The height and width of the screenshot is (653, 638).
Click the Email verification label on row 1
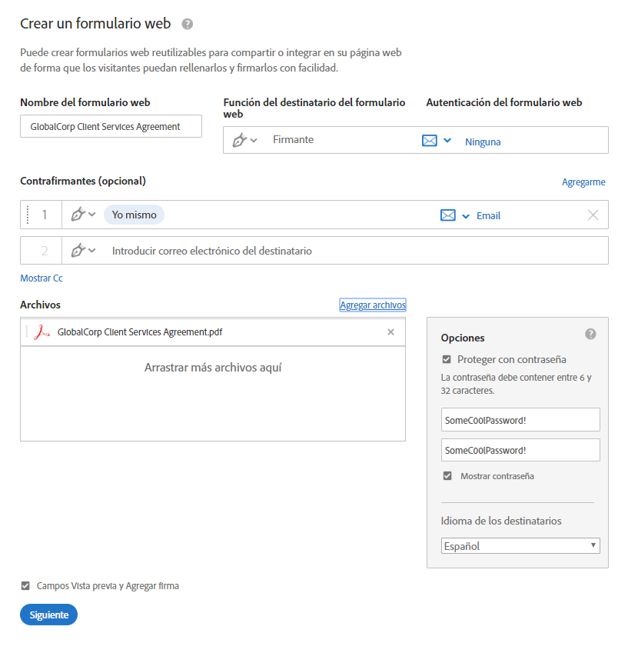[489, 215]
